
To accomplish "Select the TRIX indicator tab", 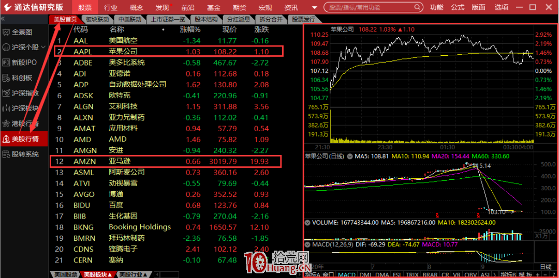I will (x=412, y=274).
